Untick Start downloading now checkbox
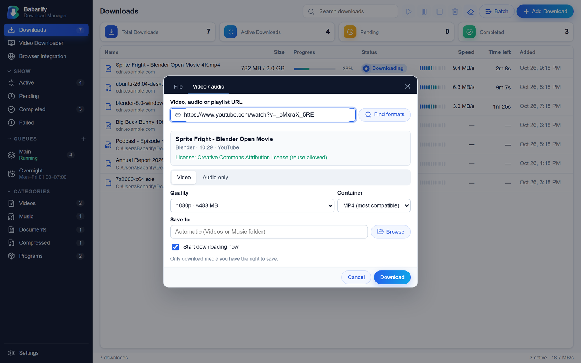 175,247
